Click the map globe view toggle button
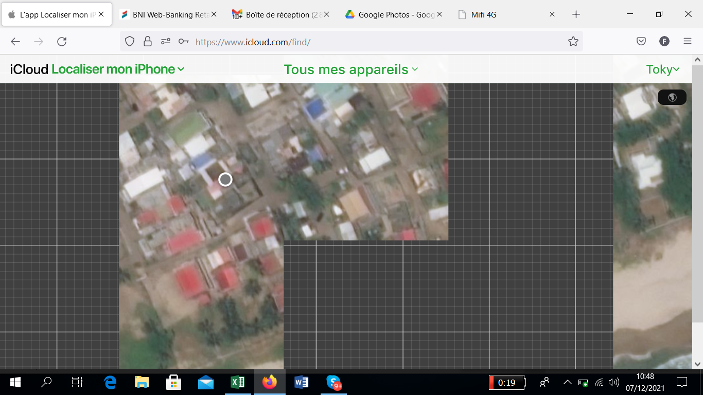 [672, 97]
